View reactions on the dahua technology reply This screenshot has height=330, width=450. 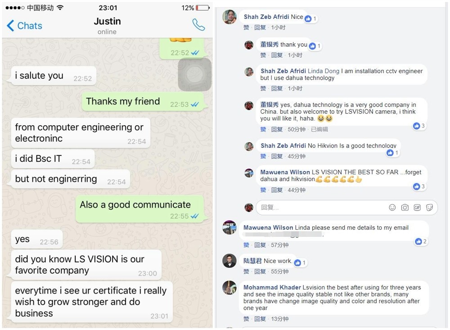[x=419, y=126]
